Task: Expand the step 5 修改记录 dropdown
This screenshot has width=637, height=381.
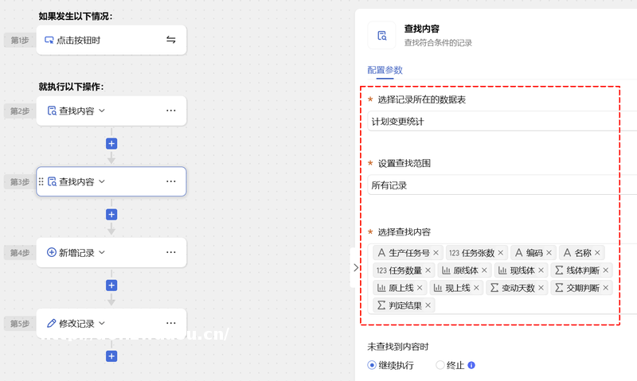Action: click(101, 324)
